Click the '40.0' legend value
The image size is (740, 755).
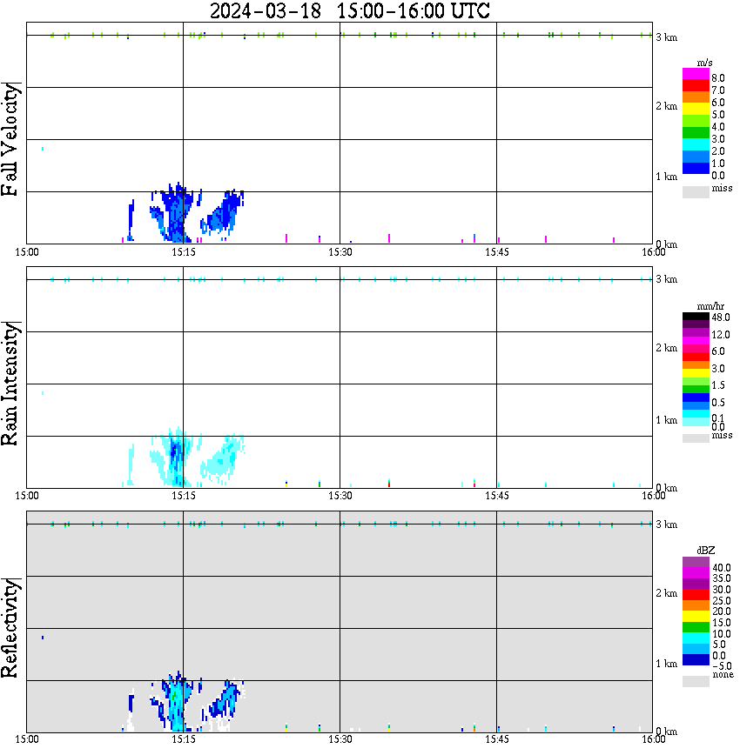(722, 568)
